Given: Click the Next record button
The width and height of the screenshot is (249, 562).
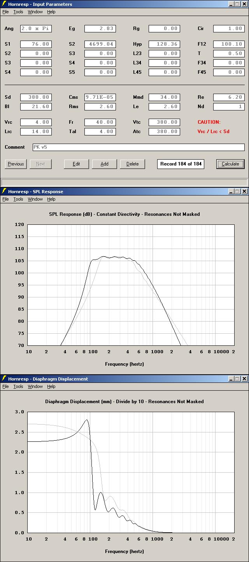Looking at the screenshot, I should (40, 164).
